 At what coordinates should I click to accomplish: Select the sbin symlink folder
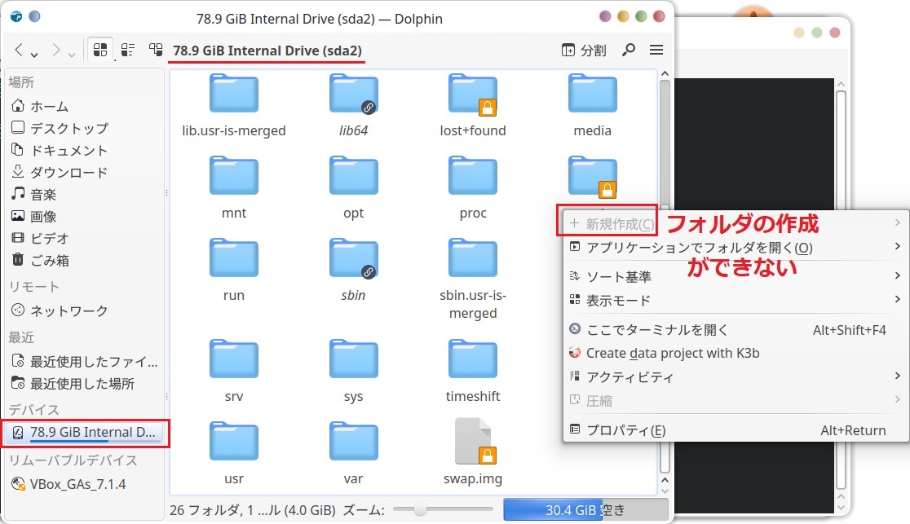353,270
